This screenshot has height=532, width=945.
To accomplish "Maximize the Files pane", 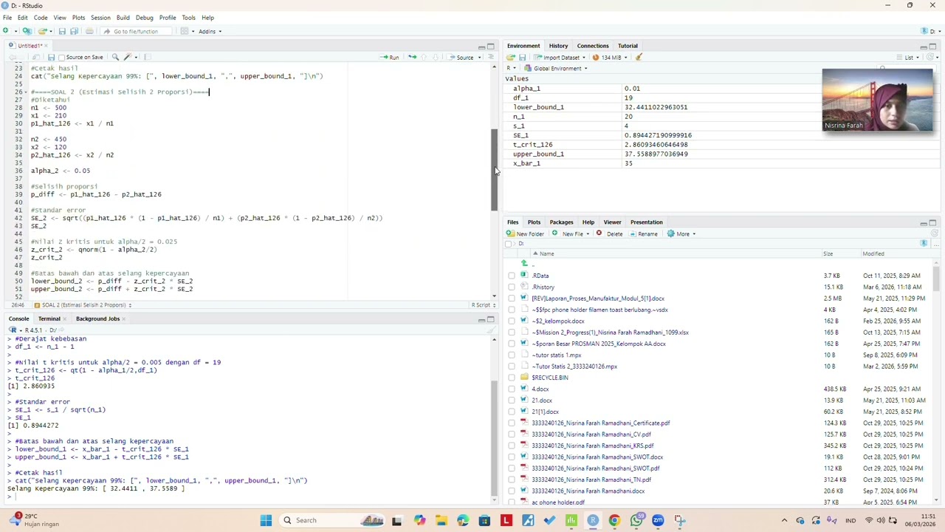I will (x=932, y=222).
